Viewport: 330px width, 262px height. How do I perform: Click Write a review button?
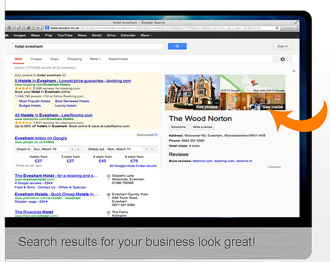[203, 127]
